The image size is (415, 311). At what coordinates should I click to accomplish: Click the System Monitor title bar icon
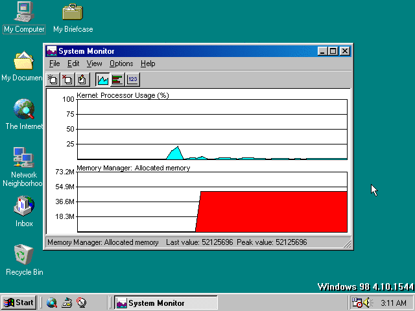tap(52, 51)
